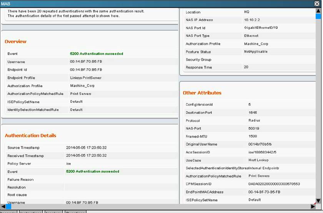
Task: Click the blue vertical scrollbar thumb
Action: coord(318,16)
